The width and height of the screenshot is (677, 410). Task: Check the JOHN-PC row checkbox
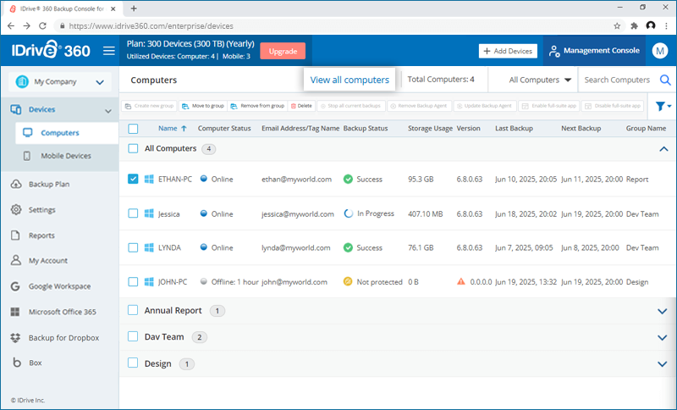click(x=133, y=282)
